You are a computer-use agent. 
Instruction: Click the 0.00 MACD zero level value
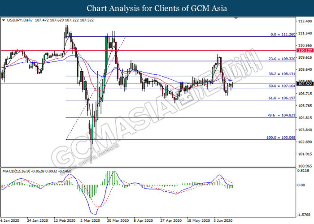[301, 185]
